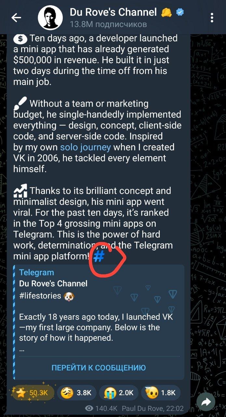
Task: Tap the rising chart emoji icon
Action: (20, 191)
